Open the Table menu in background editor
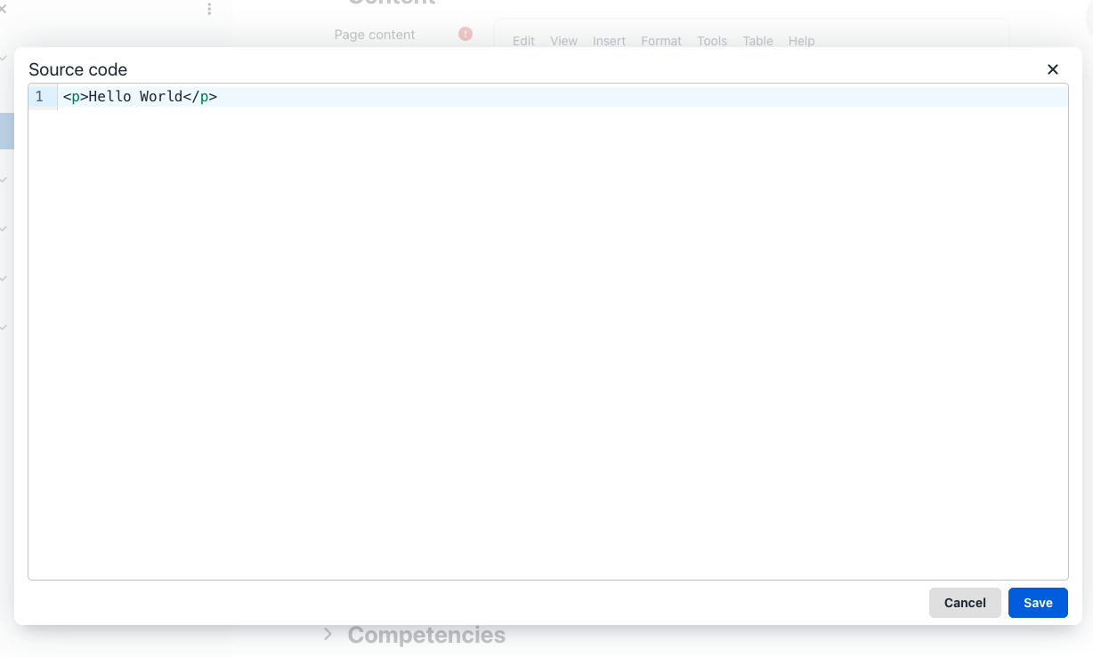The width and height of the screenshot is (1093, 657). 757,41
